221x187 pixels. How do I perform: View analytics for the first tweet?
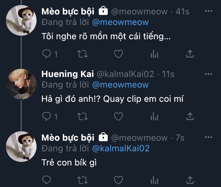(154, 54)
